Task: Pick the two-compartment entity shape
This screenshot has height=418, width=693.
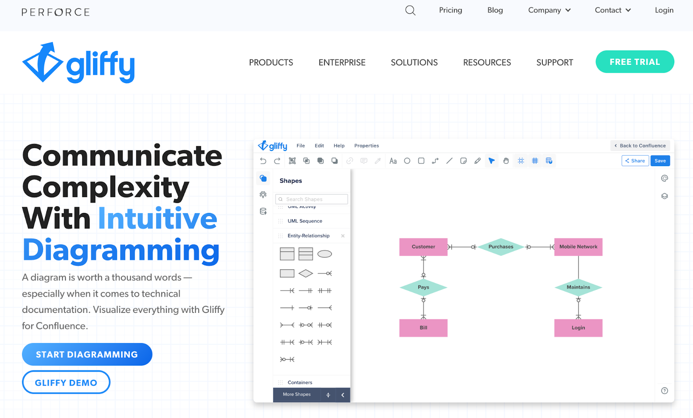Action: [x=287, y=254]
